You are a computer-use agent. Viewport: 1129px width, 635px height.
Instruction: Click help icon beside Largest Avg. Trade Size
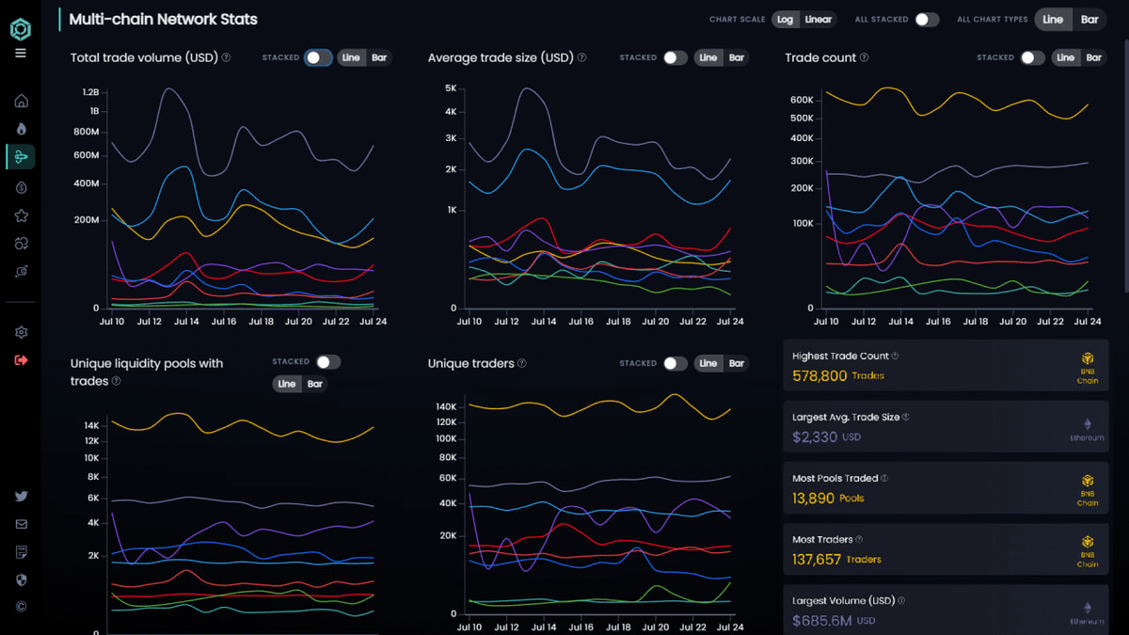click(x=905, y=417)
